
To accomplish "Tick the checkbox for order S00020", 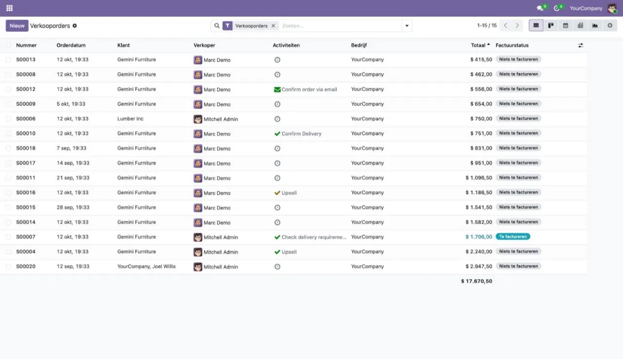I will [8, 266].
